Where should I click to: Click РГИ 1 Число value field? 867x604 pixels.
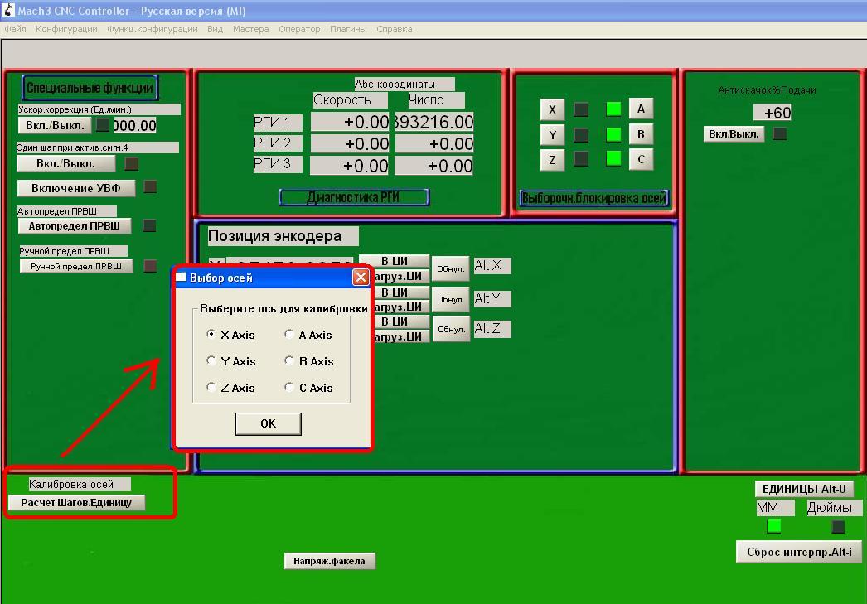pyautogui.click(x=434, y=122)
